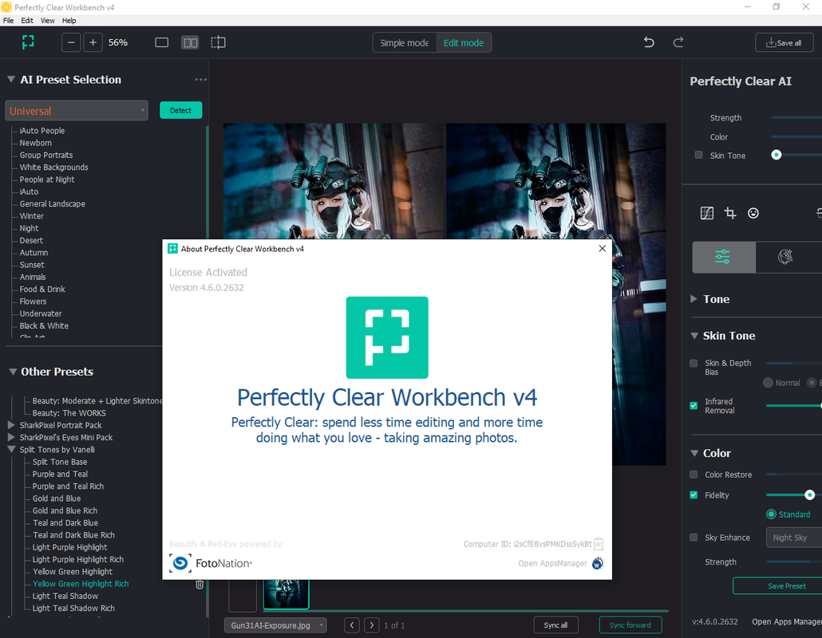
Task: Close the About Perfectly Clear dialog
Action: click(x=603, y=248)
